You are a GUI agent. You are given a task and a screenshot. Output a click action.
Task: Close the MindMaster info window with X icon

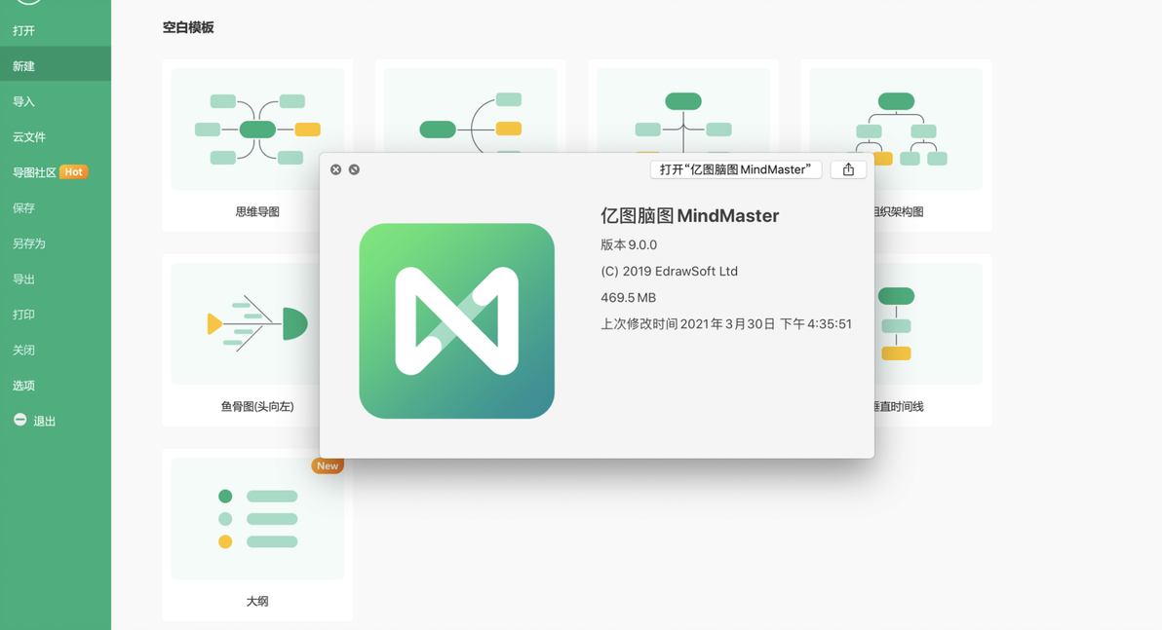coord(335,169)
